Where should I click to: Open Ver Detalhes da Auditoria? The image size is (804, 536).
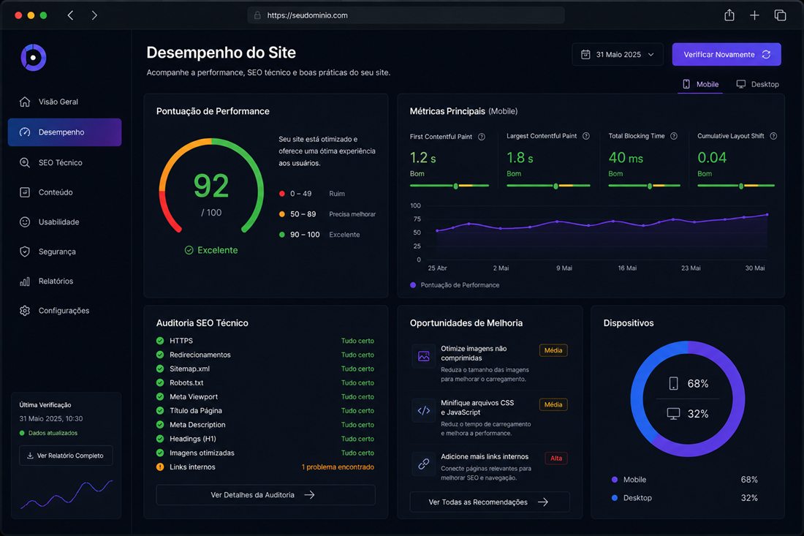(265, 495)
